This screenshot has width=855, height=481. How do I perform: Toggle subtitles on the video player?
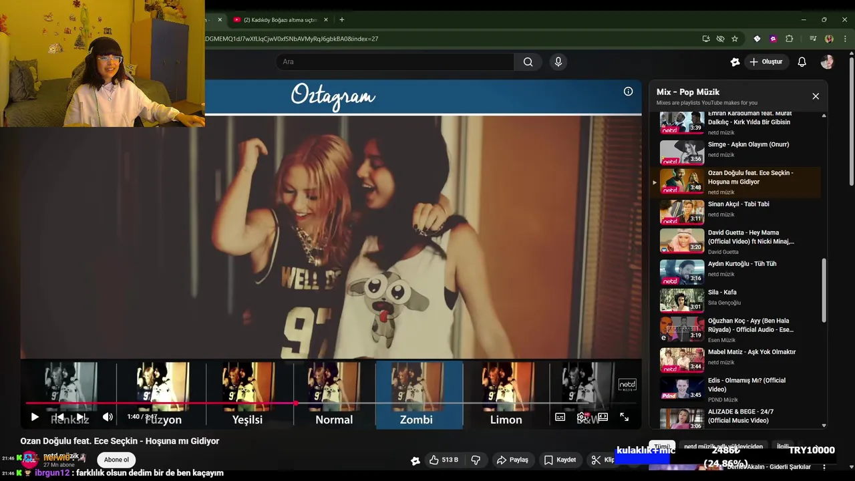click(560, 417)
